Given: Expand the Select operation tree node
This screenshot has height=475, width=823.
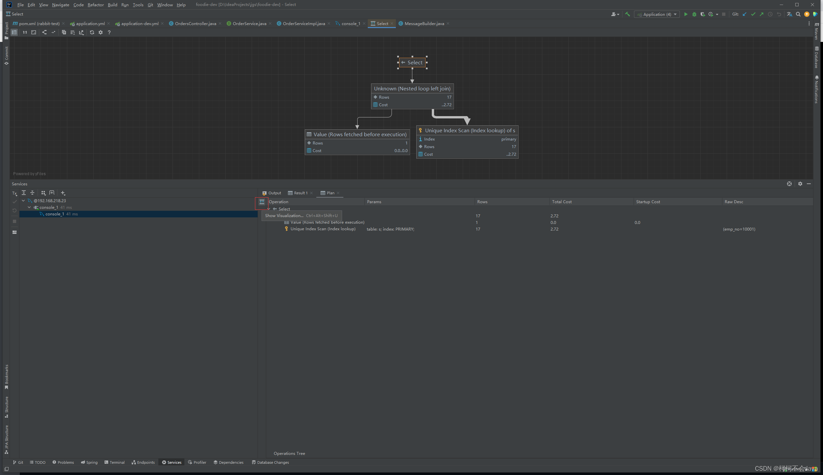Looking at the screenshot, I should (x=269, y=209).
